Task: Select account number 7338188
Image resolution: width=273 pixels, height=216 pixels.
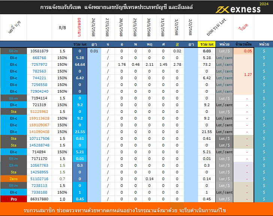Action: [x=39, y=192]
